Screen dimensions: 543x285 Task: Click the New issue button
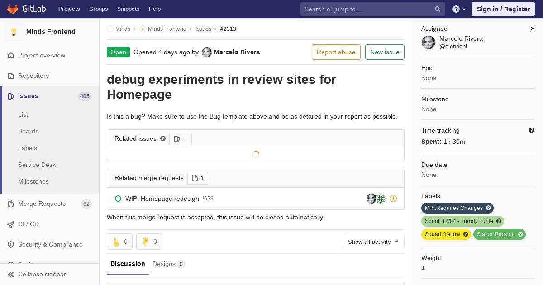[385, 52]
